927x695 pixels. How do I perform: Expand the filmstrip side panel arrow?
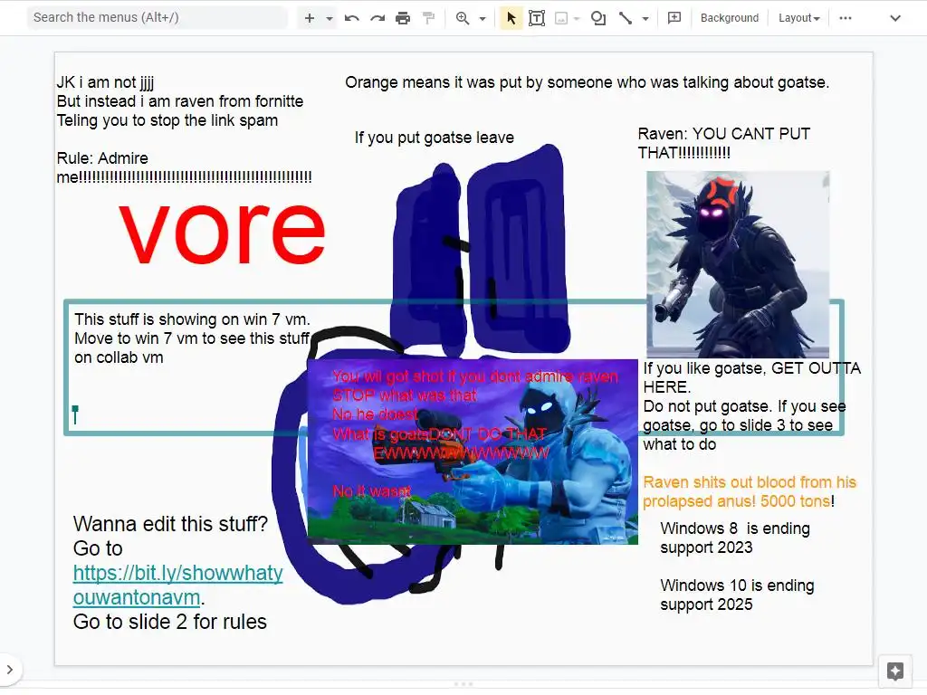(x=9, y=670)
